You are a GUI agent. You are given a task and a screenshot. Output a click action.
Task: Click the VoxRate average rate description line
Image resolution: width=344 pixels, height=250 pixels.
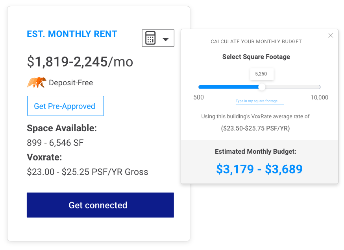(x=255, y=116)
